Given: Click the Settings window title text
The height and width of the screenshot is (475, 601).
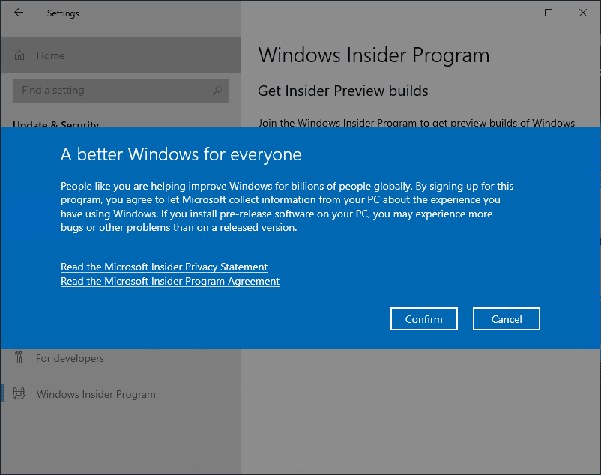Looking at the screenshot, I should click(63, 13).
